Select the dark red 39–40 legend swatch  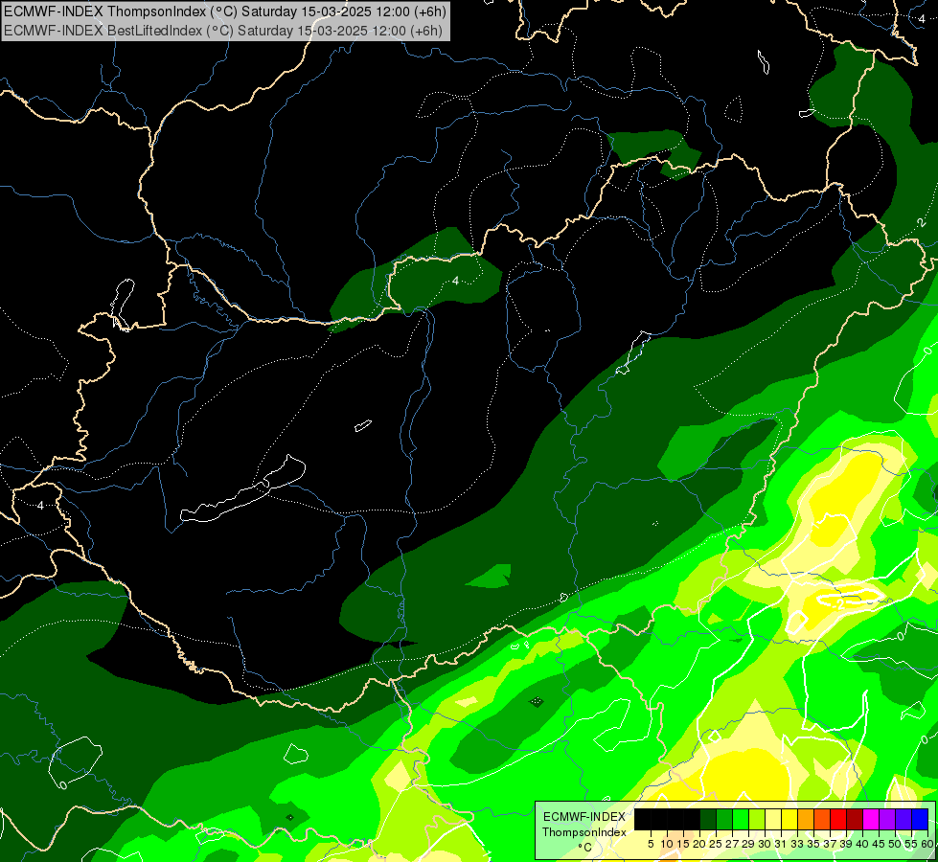click(855, 820)
